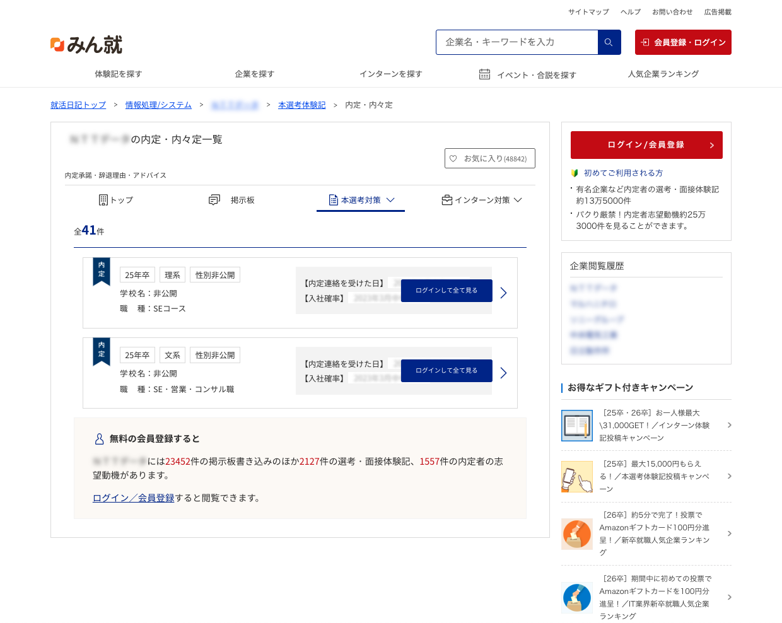Expand the インターン対策 dropdown chevron

click(x=518, y=200)
